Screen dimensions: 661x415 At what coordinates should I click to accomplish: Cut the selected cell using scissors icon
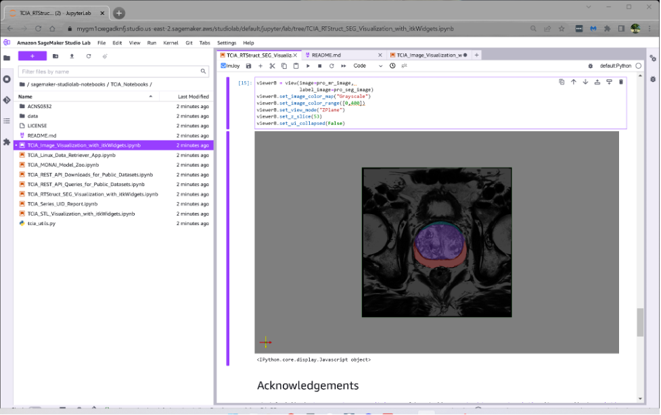point(272,66)
